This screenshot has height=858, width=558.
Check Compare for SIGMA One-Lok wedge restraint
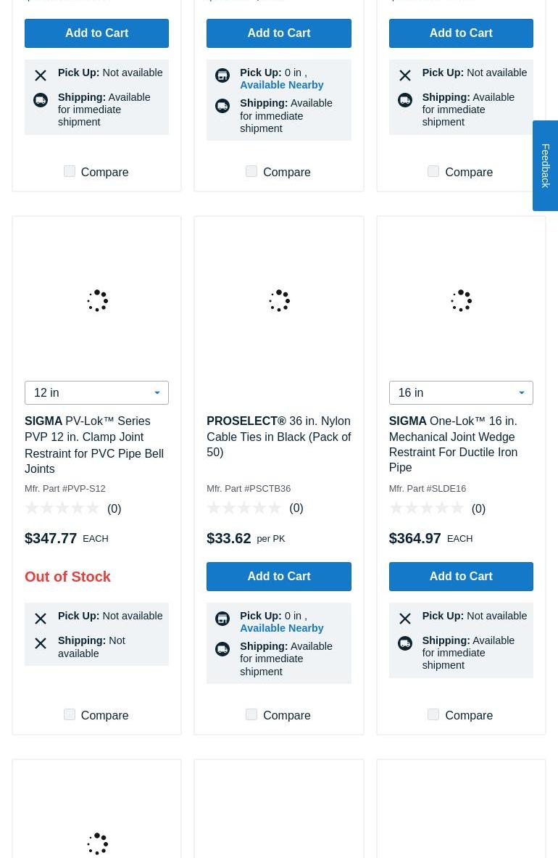pos(433,714)
